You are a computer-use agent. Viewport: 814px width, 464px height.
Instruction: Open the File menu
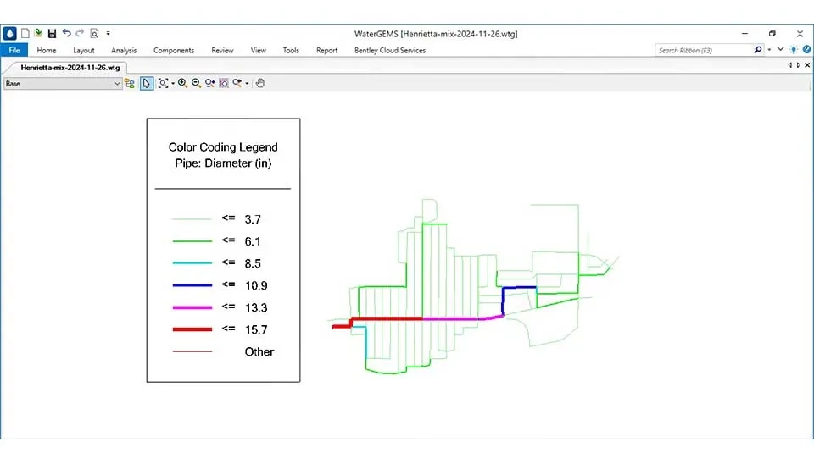click(x=14, y=51)
